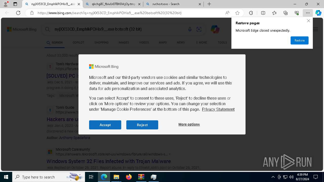
Task: Reject Bing cookies
Action: (142, 125)
